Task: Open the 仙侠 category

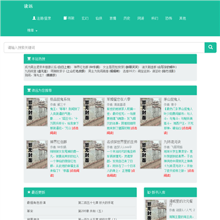Action: (x=99, y=18)
